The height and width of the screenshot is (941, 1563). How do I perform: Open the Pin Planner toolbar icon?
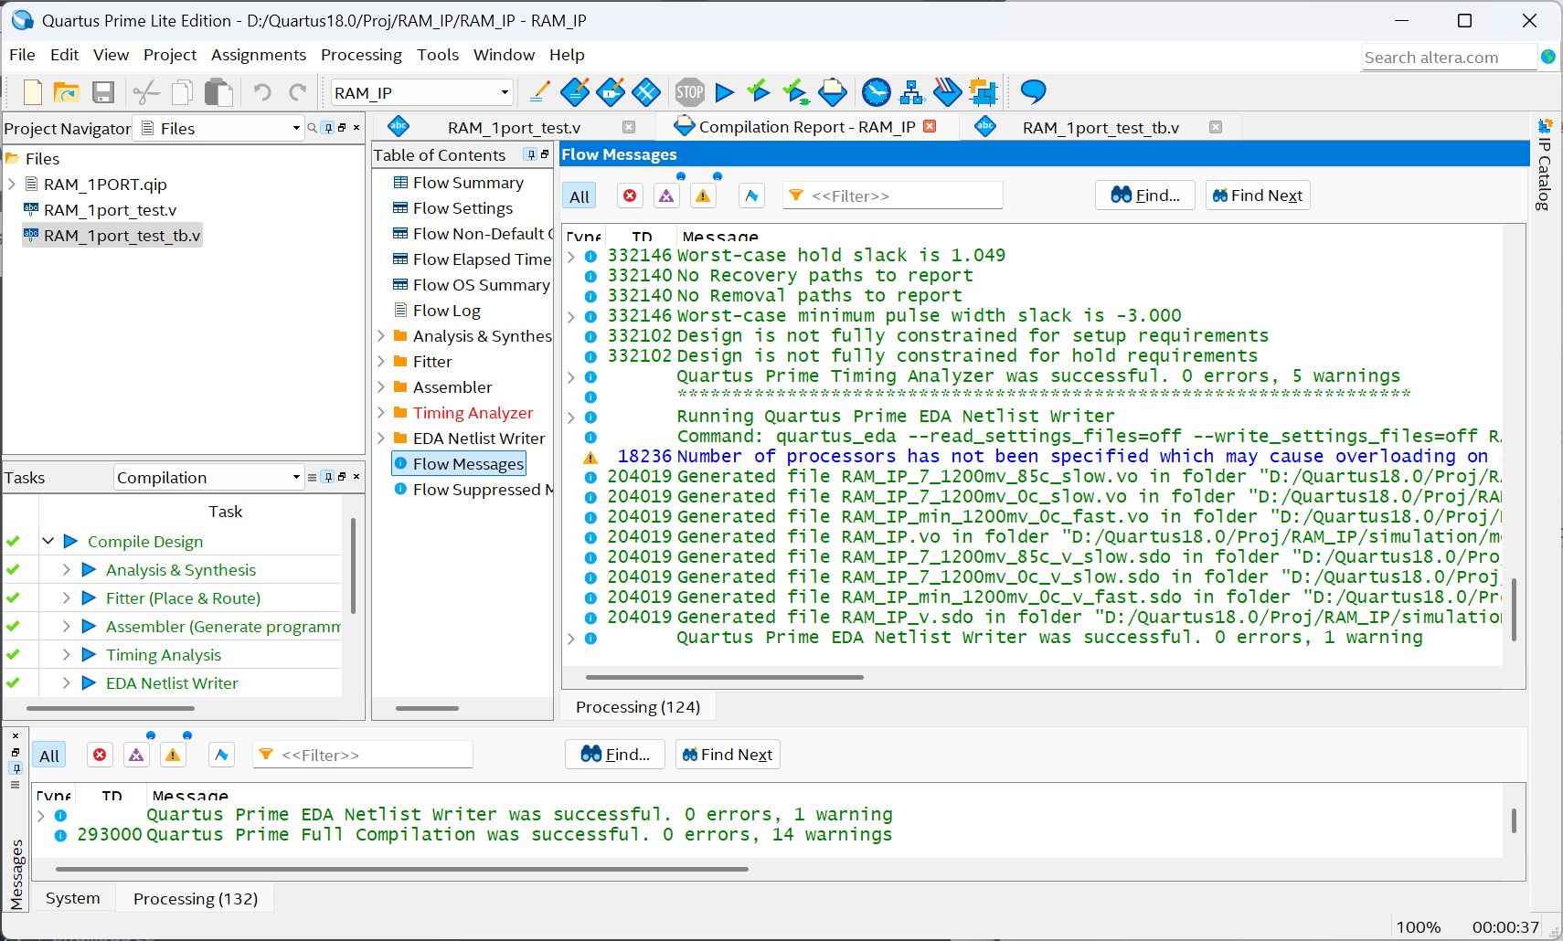coord(611,91)
